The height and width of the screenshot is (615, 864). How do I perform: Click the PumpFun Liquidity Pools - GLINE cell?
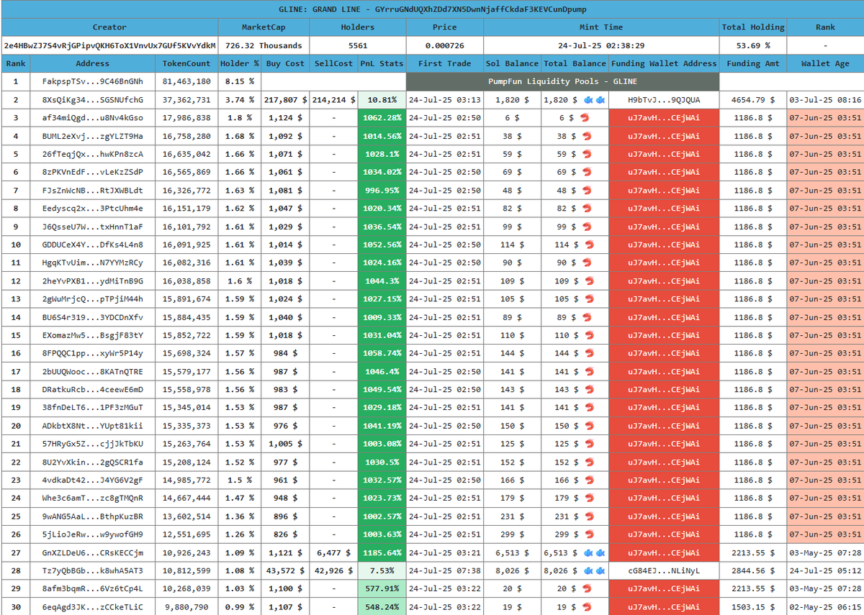coord(562,81)
